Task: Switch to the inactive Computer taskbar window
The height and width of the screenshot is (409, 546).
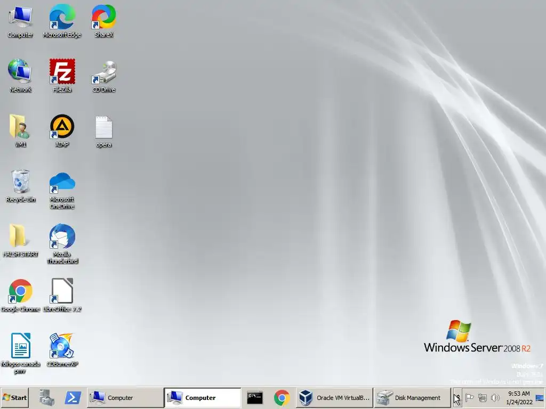Action: click(125, 397)
